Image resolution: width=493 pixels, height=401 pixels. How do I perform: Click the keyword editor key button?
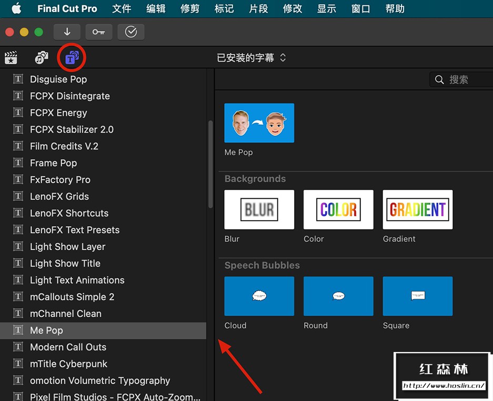coord(99,32)
